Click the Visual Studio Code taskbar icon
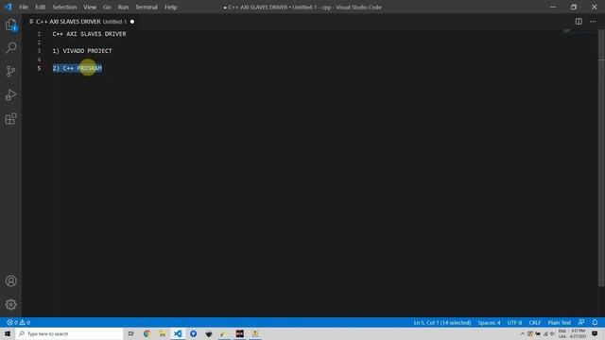The height and width of the screenshot is (340, 605). tap(178, 333)
